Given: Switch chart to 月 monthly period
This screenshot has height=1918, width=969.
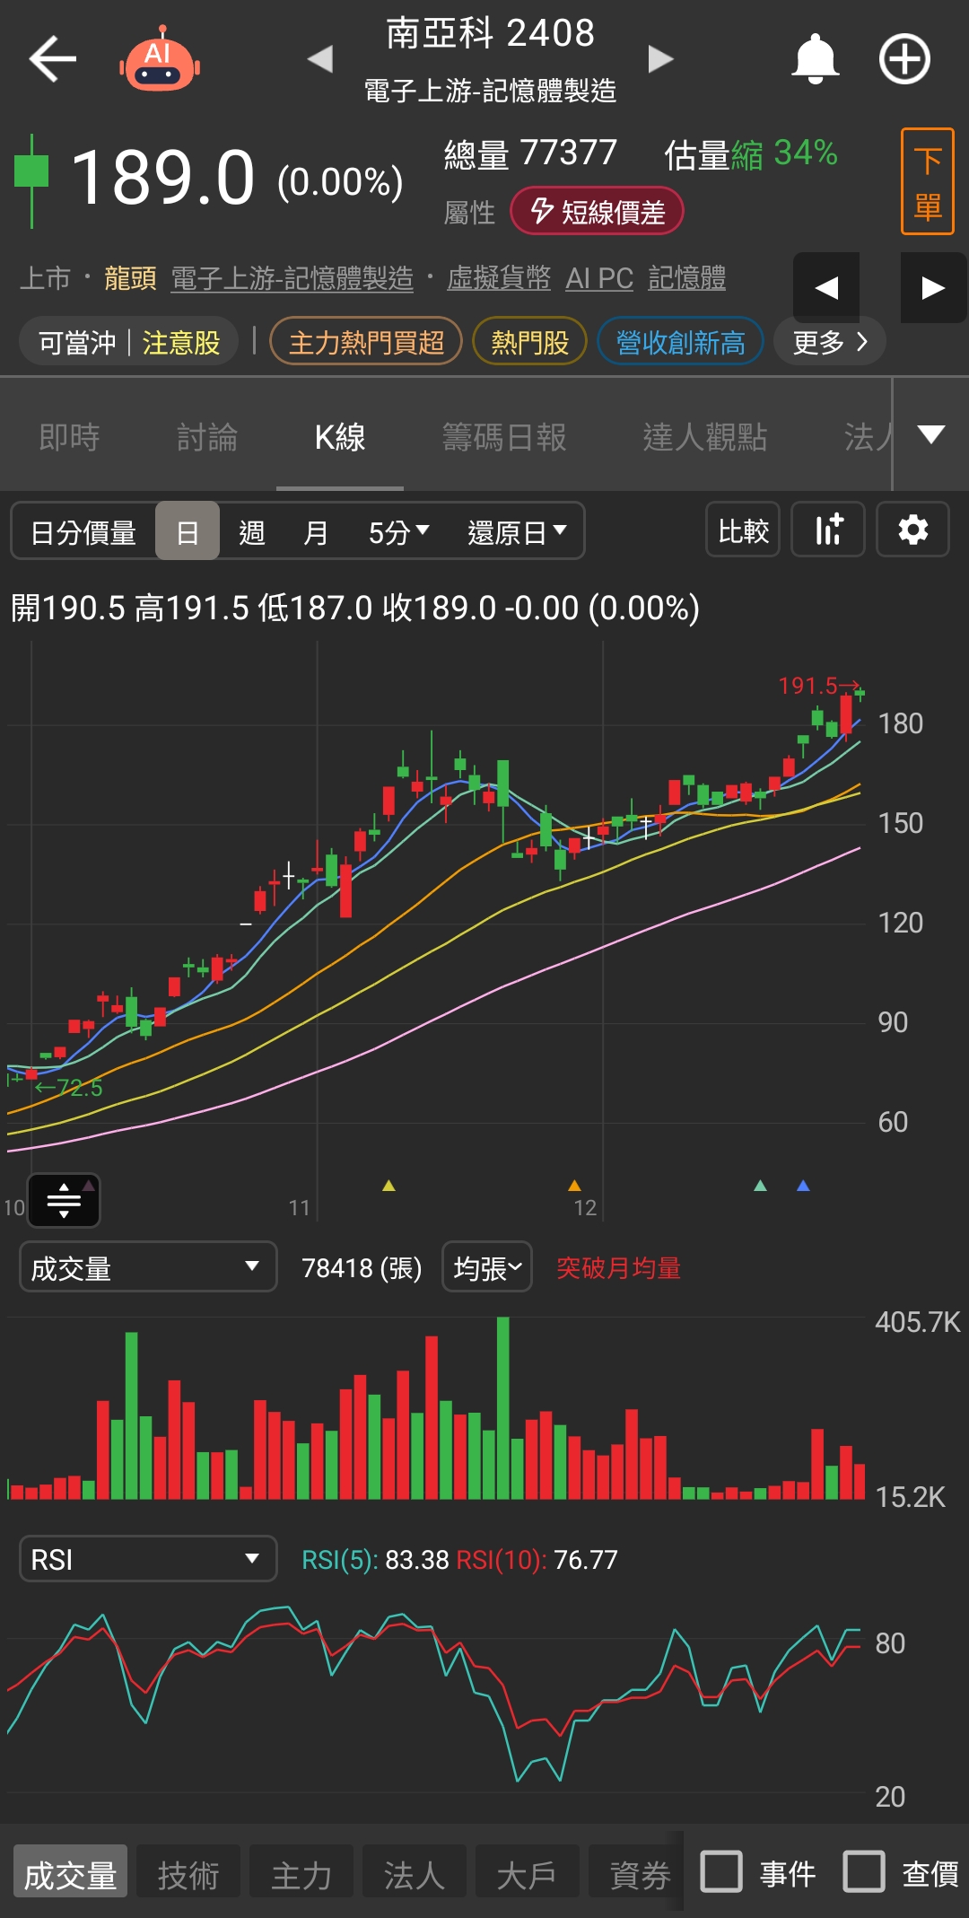Looking at the screenshot, I should 316,532.
